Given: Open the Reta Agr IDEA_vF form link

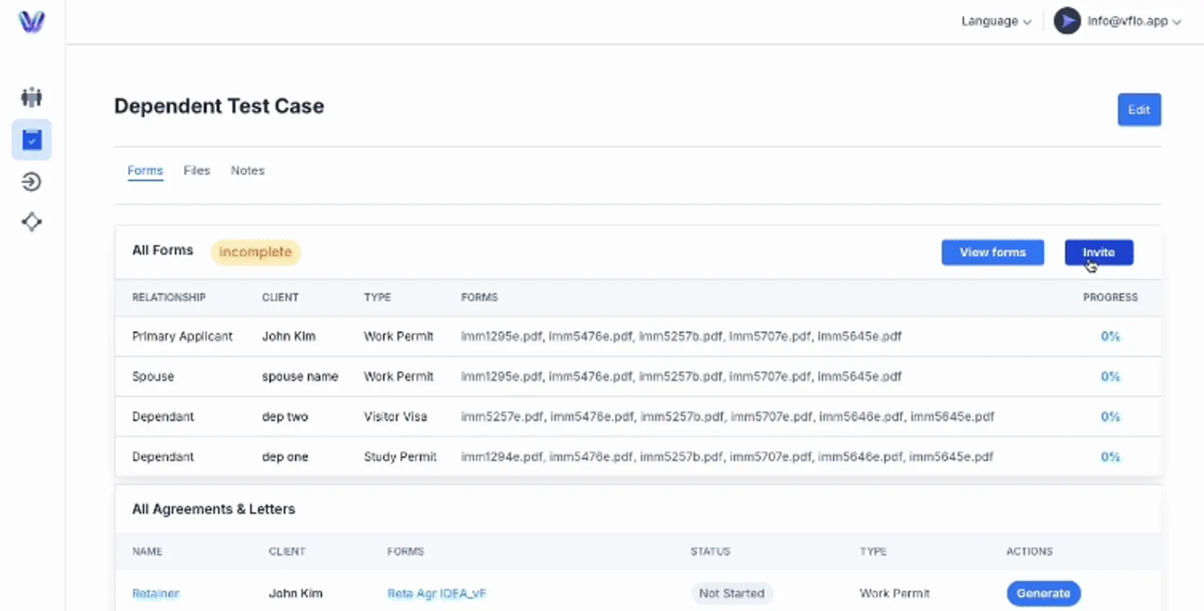Looking at the screenshot, I should coord(436,593).
